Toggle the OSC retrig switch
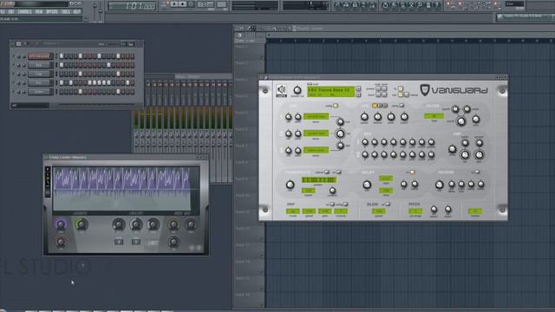Image resolution: width=555 pixels, height=312 pixels. pos(336,106)
